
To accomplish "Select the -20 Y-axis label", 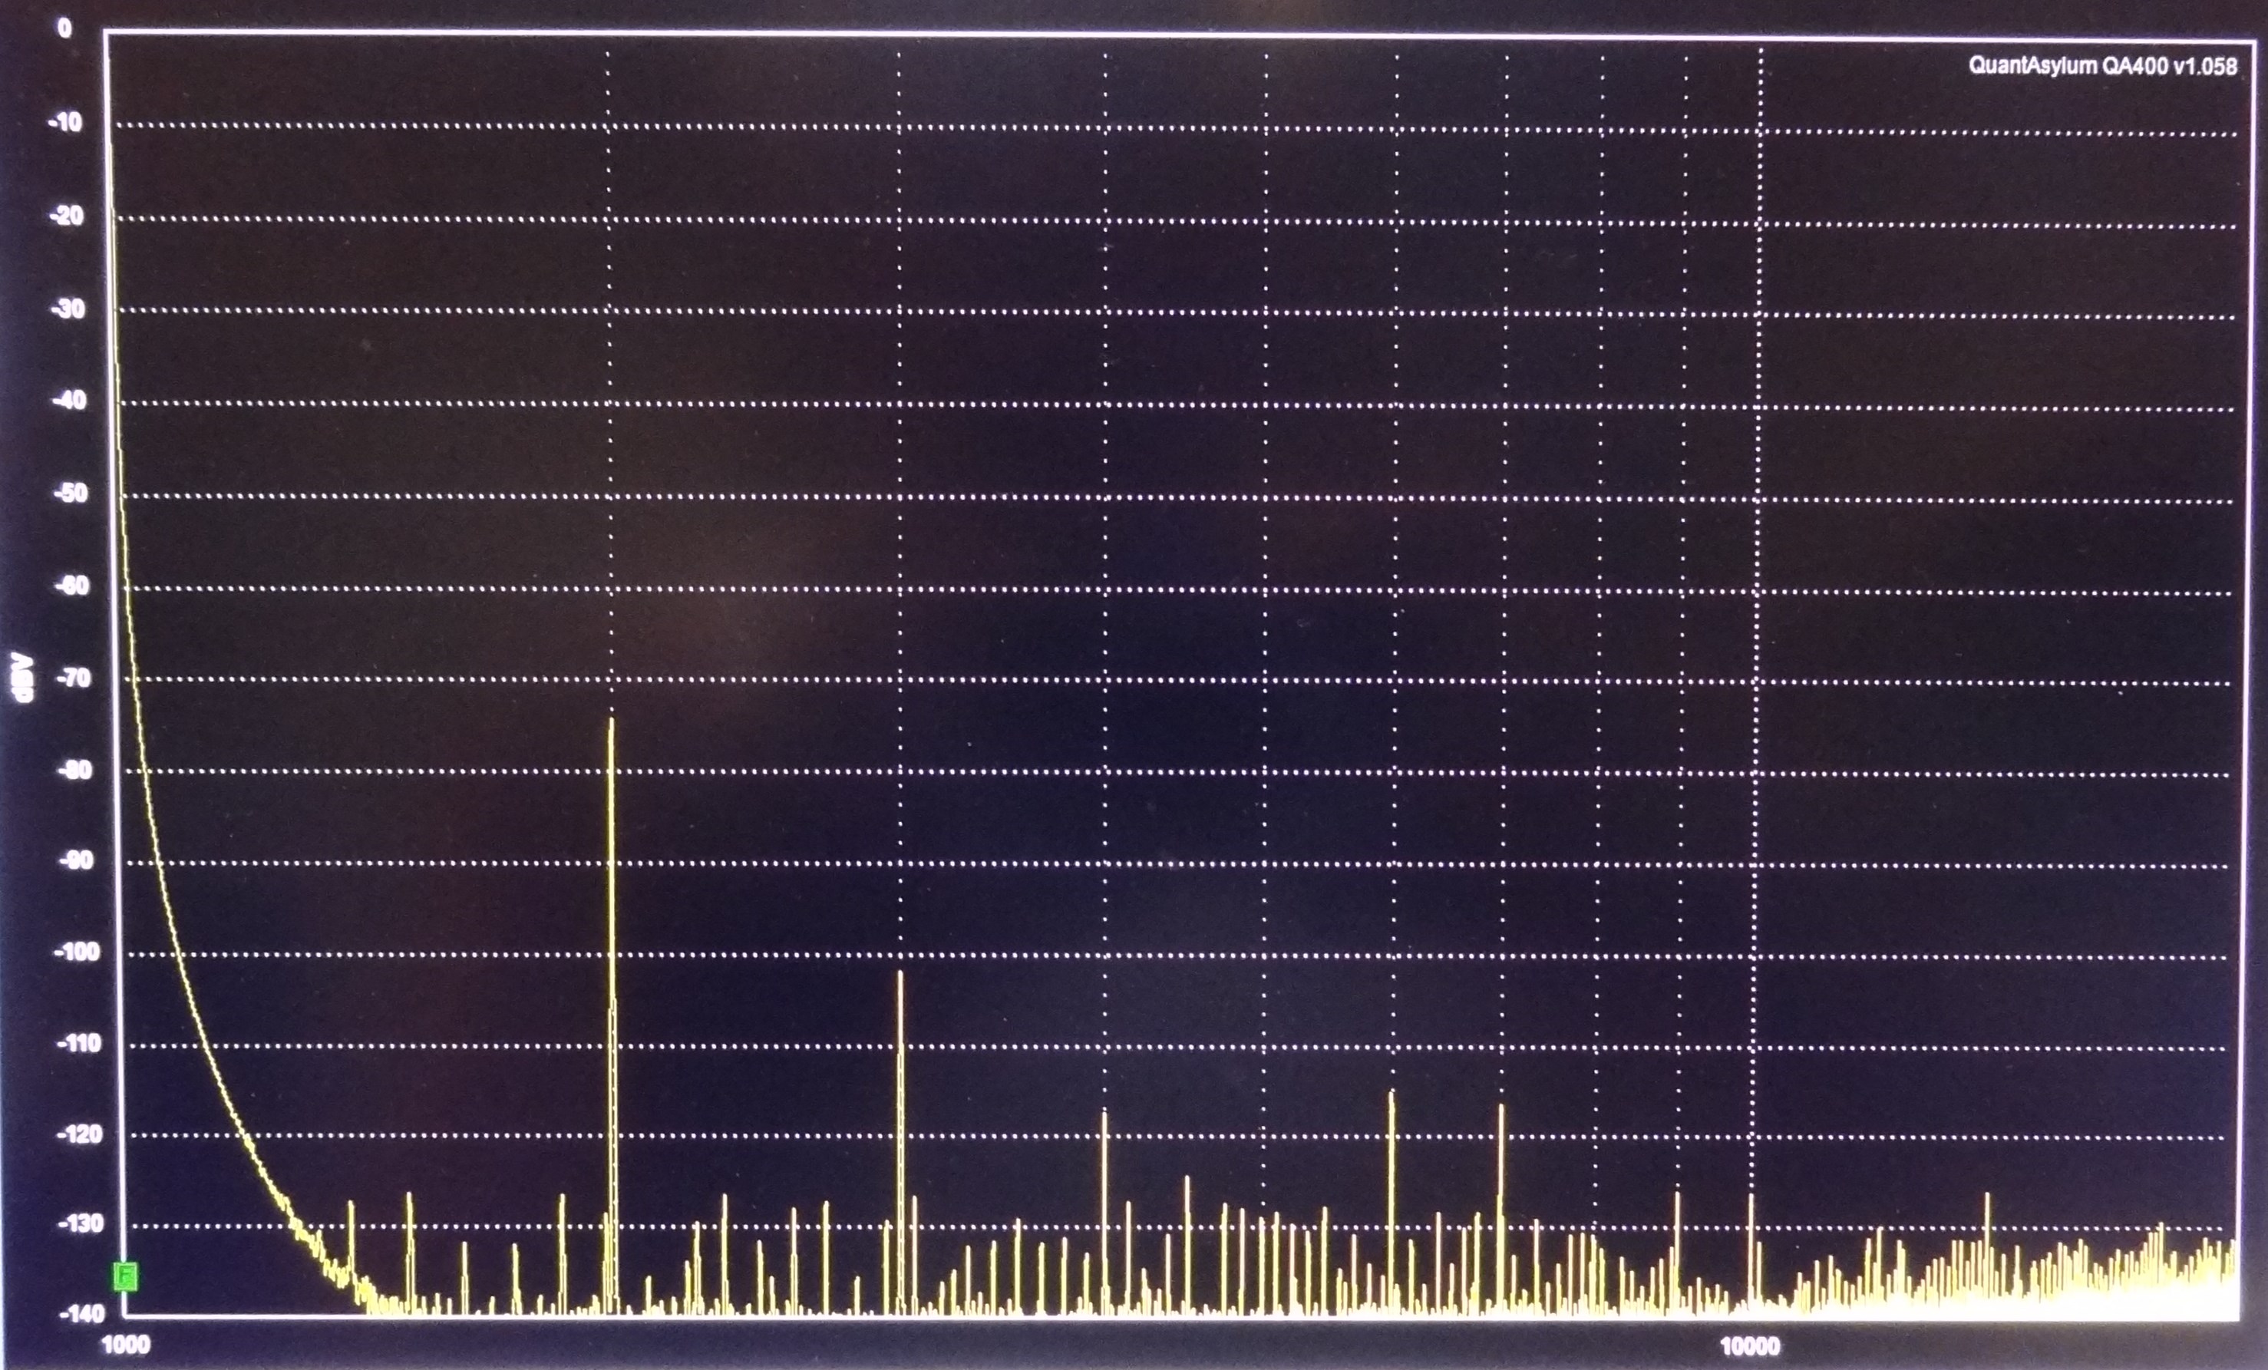I will pos(66,216).
